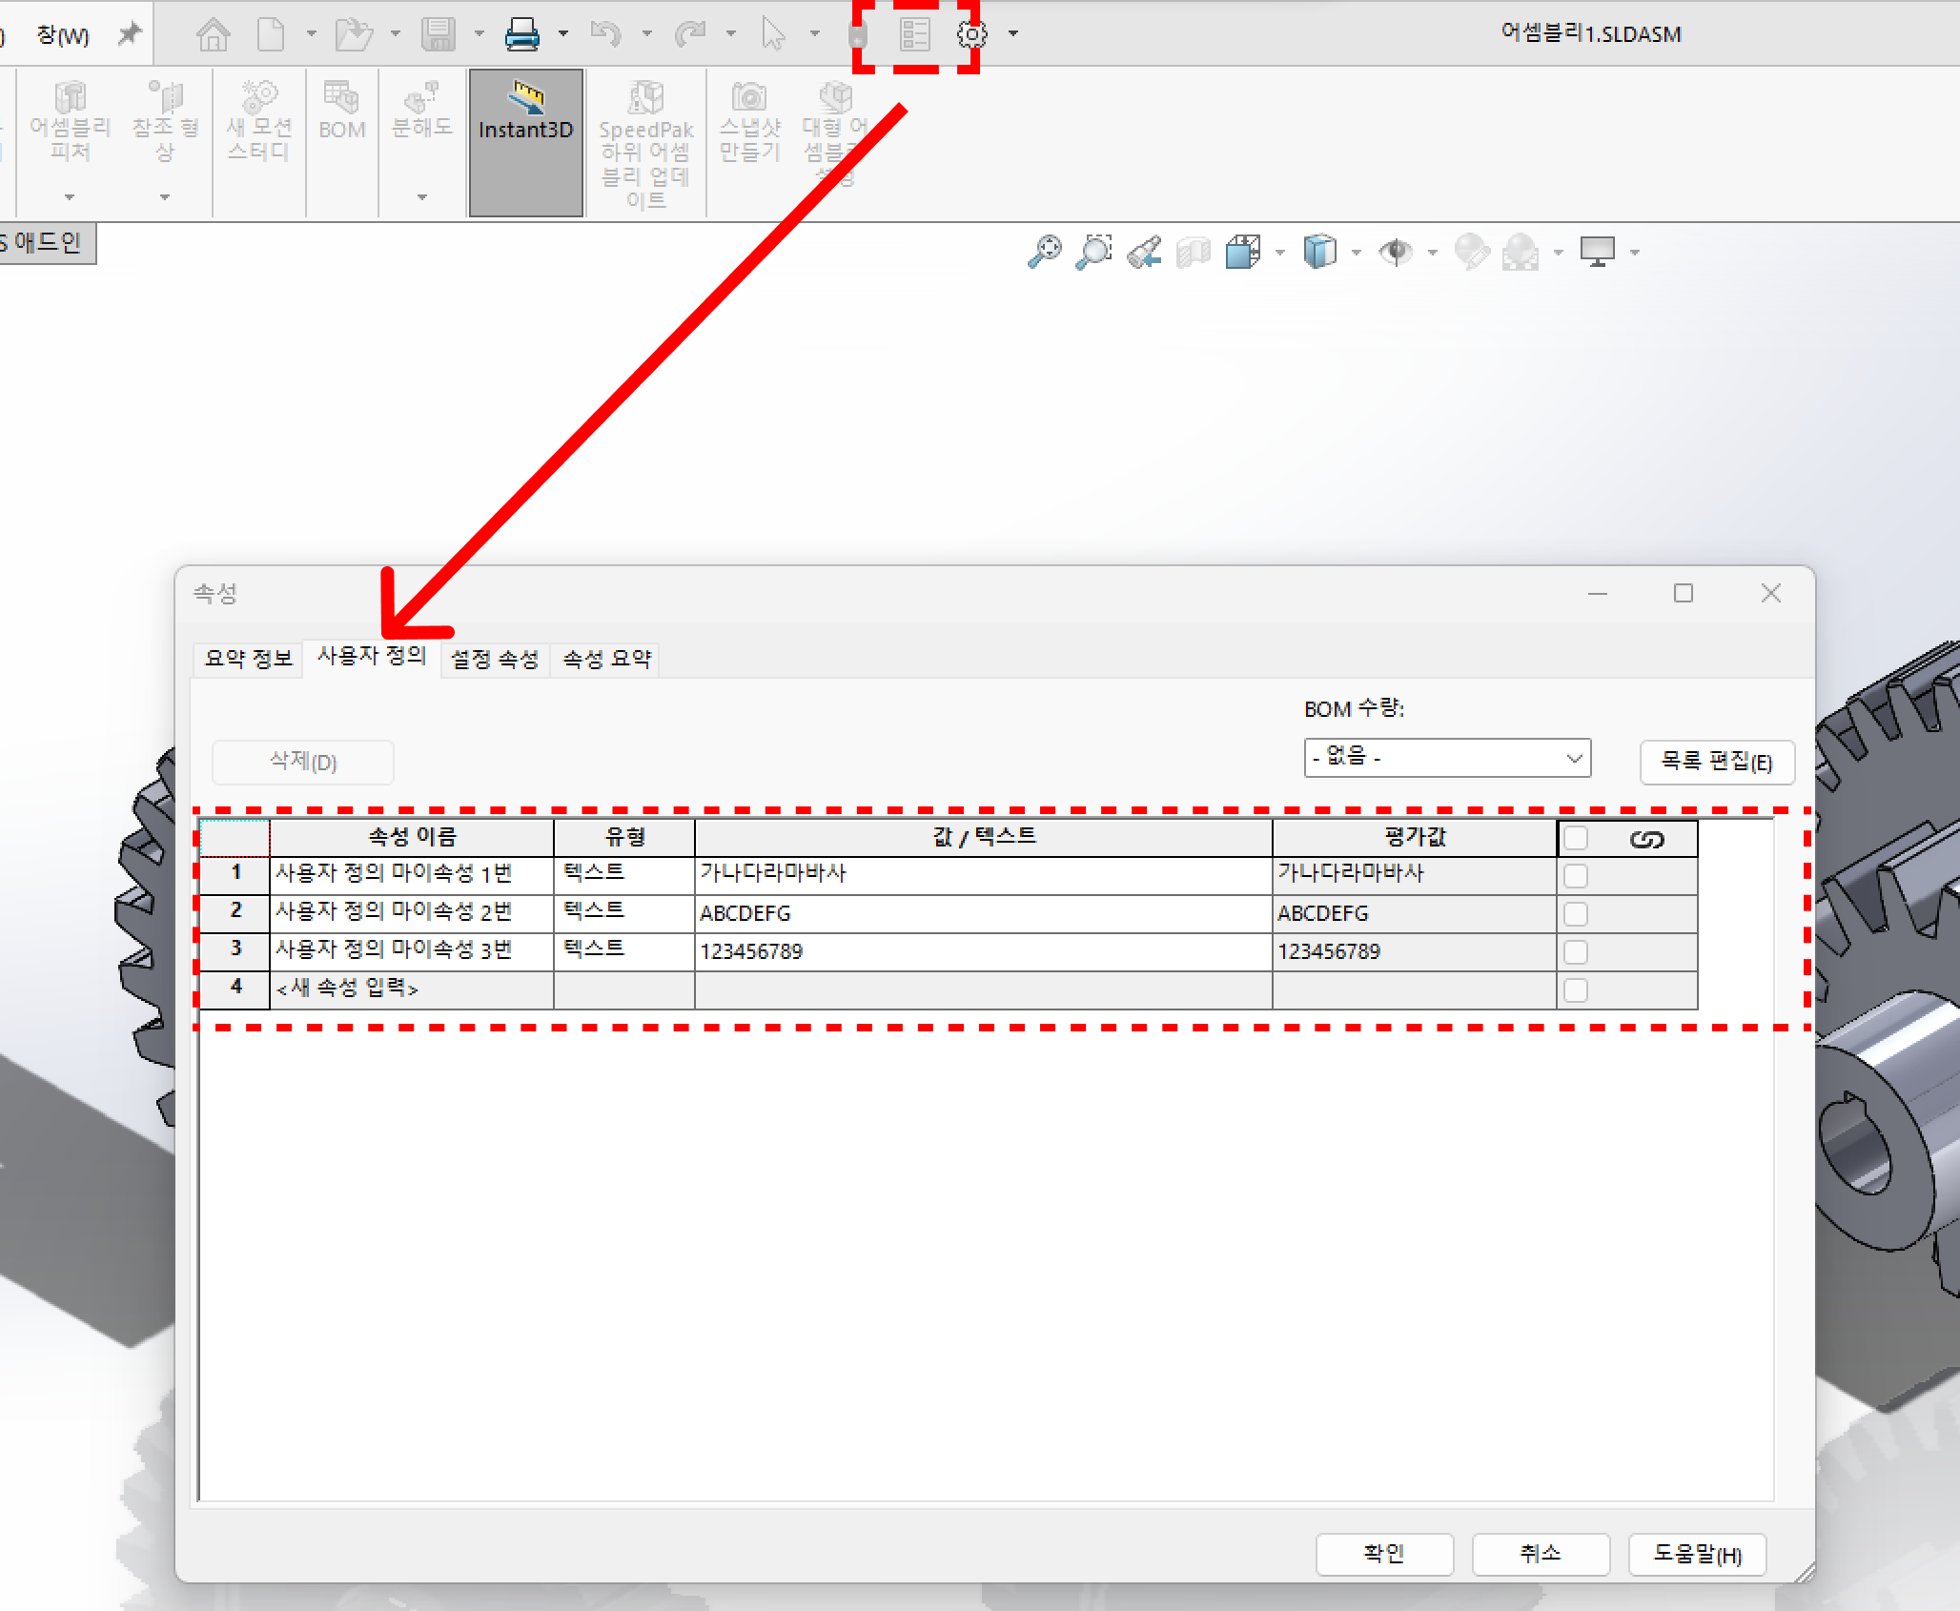Open the BOM 수량 dropdown

[x=1447, y=758]
